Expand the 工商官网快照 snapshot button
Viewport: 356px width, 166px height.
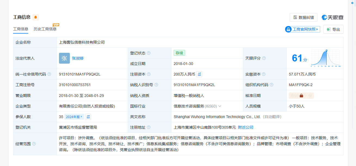[302, 29]
